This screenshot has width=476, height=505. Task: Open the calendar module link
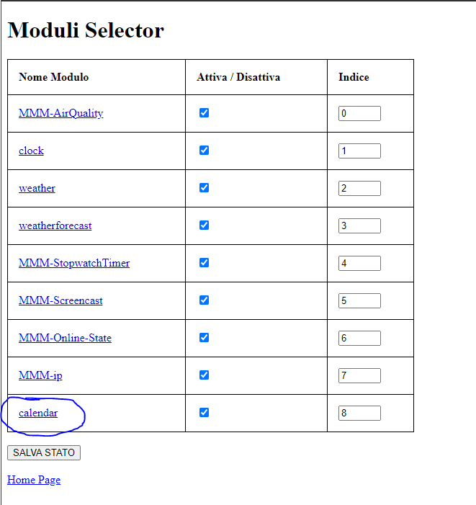click(x=38, y=413)
